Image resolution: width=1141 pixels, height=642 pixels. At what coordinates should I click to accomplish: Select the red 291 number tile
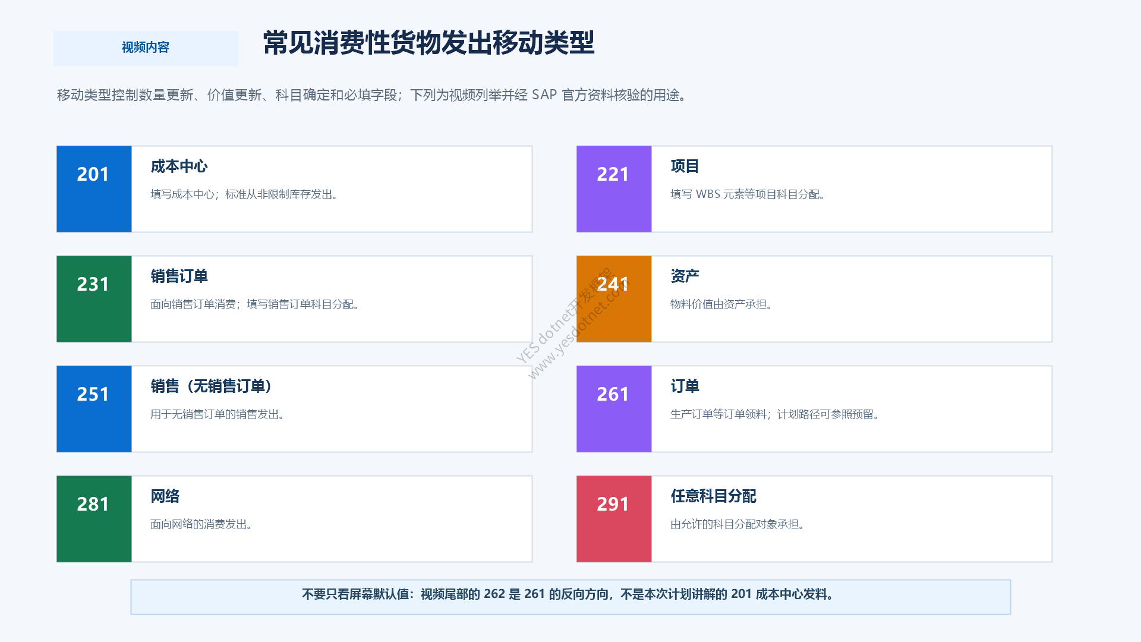[614, 519]
